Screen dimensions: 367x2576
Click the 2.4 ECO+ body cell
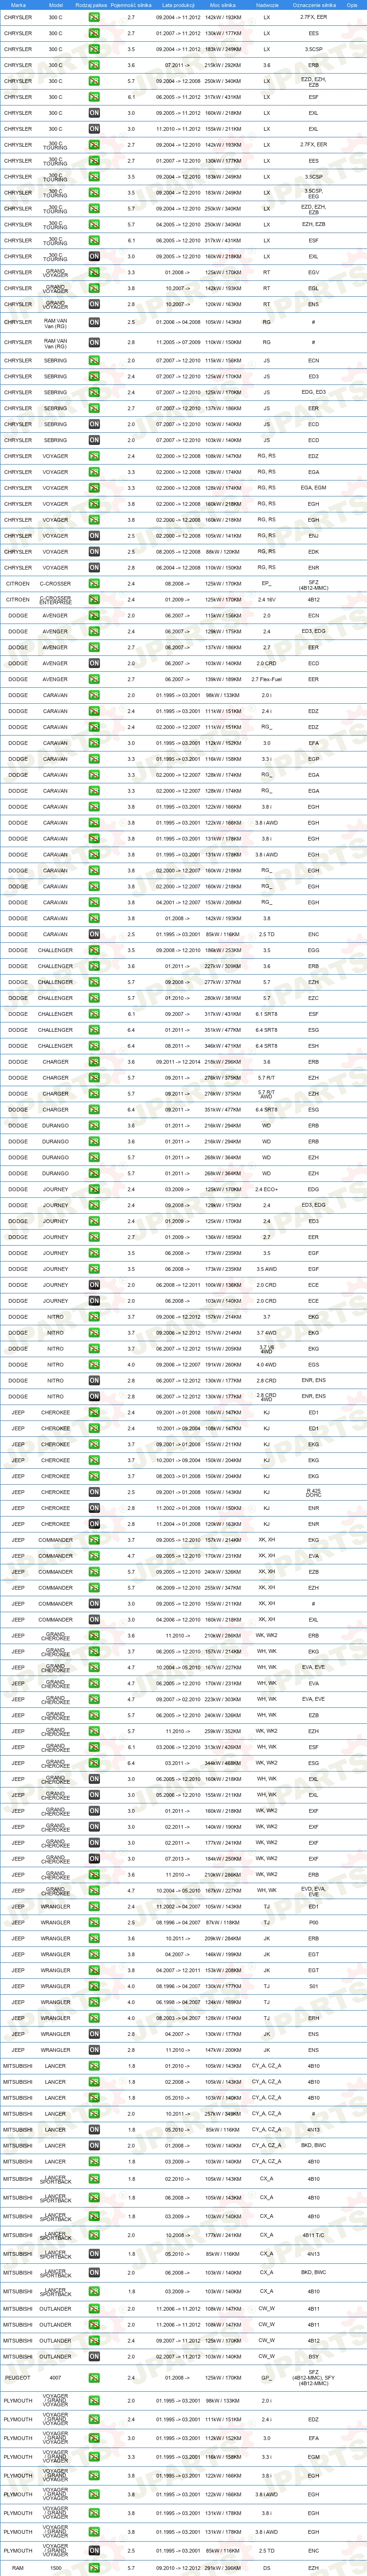click(267, 1190)
